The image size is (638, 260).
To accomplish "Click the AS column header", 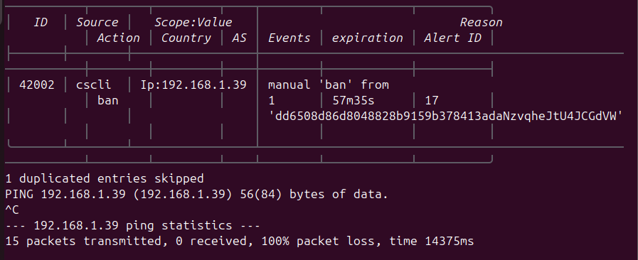I will 239,38.
